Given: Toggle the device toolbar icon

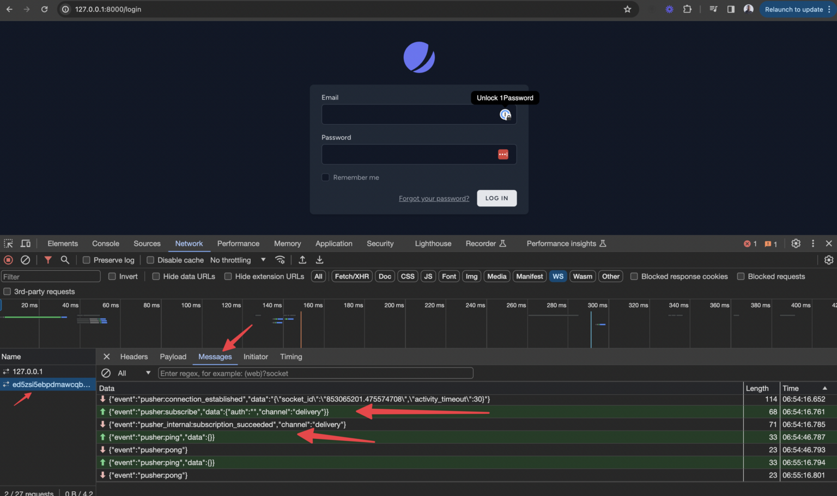Looking at the screenshot, I should [x=25, y=243].
